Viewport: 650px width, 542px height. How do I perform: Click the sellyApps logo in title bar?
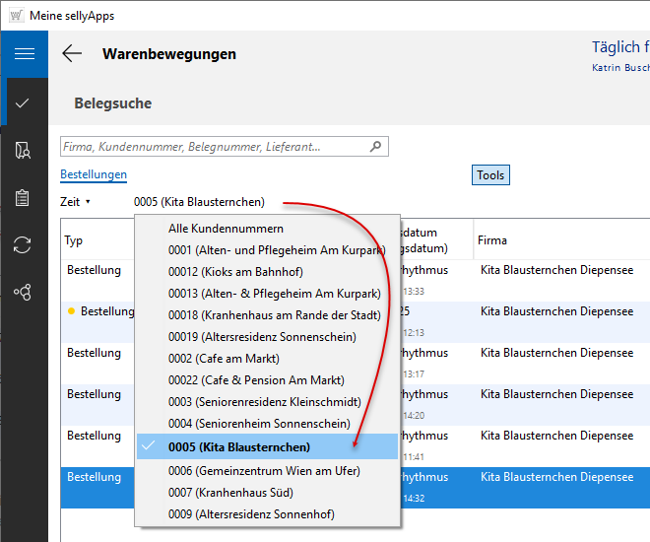pyautogui.click(x=16, y=15)
